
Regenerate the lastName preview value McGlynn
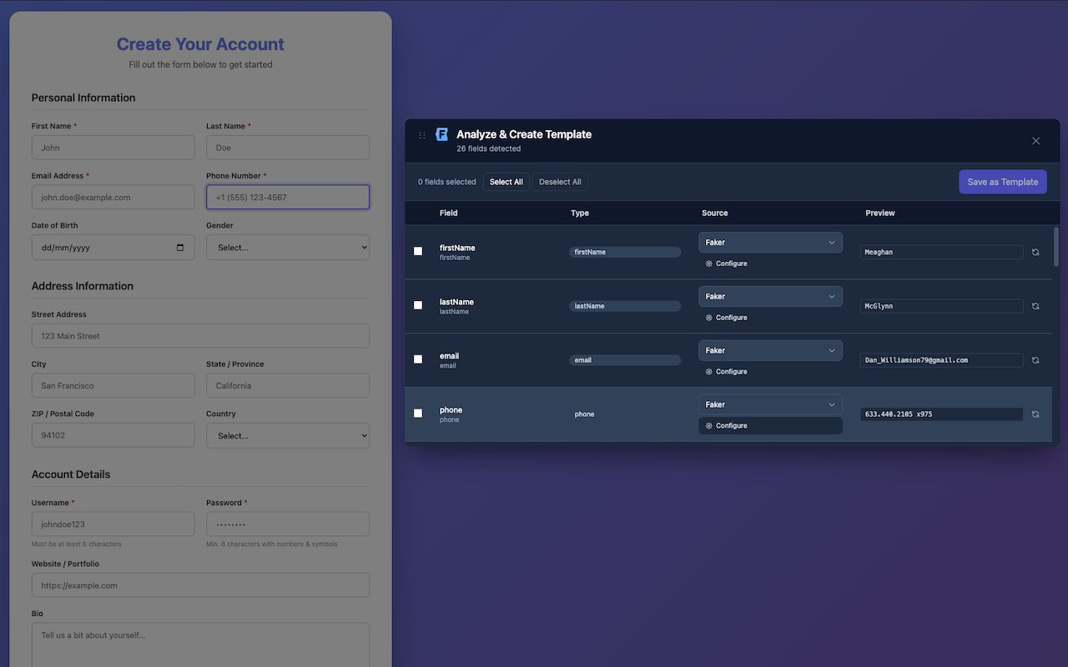point(1035,306)
